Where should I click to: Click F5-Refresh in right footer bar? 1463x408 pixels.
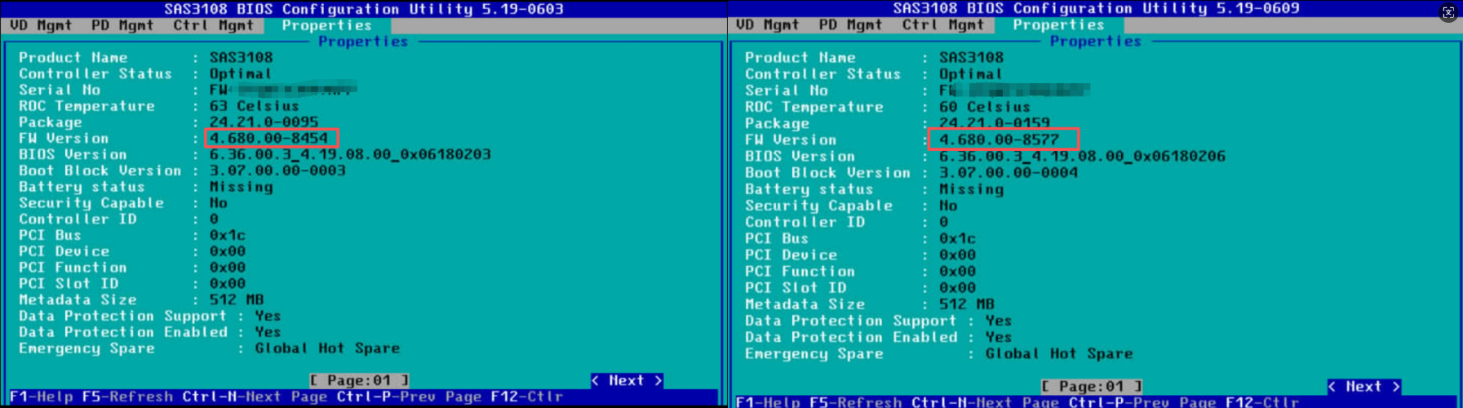(855, 402)
